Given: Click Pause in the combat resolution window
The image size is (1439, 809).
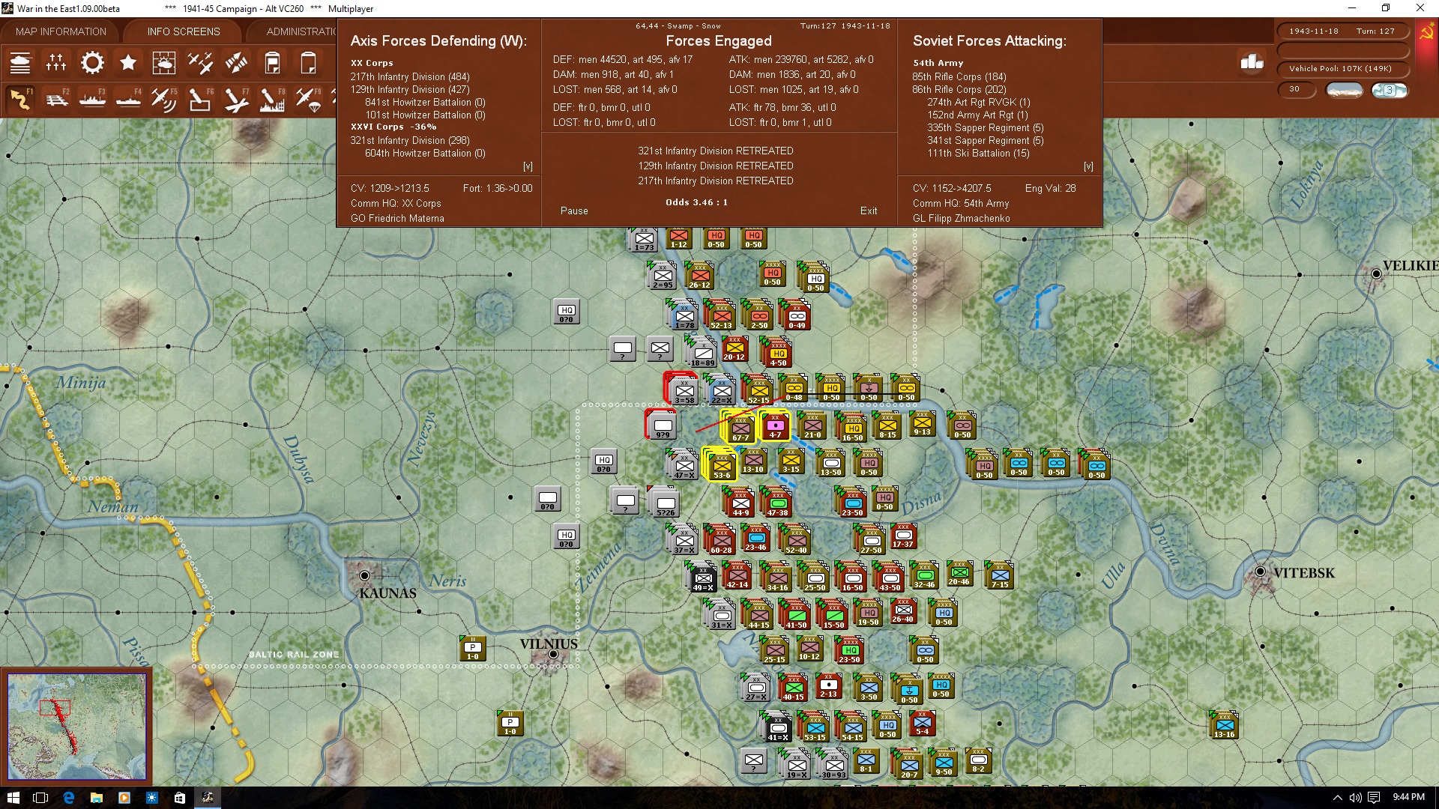Looking at the screenshot, I should pos(573,210).
